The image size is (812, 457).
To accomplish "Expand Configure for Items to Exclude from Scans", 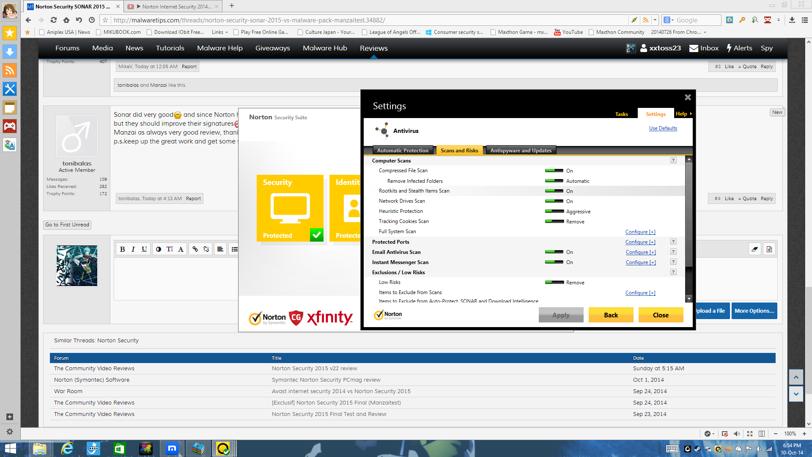I will click(x=640, y=293).
